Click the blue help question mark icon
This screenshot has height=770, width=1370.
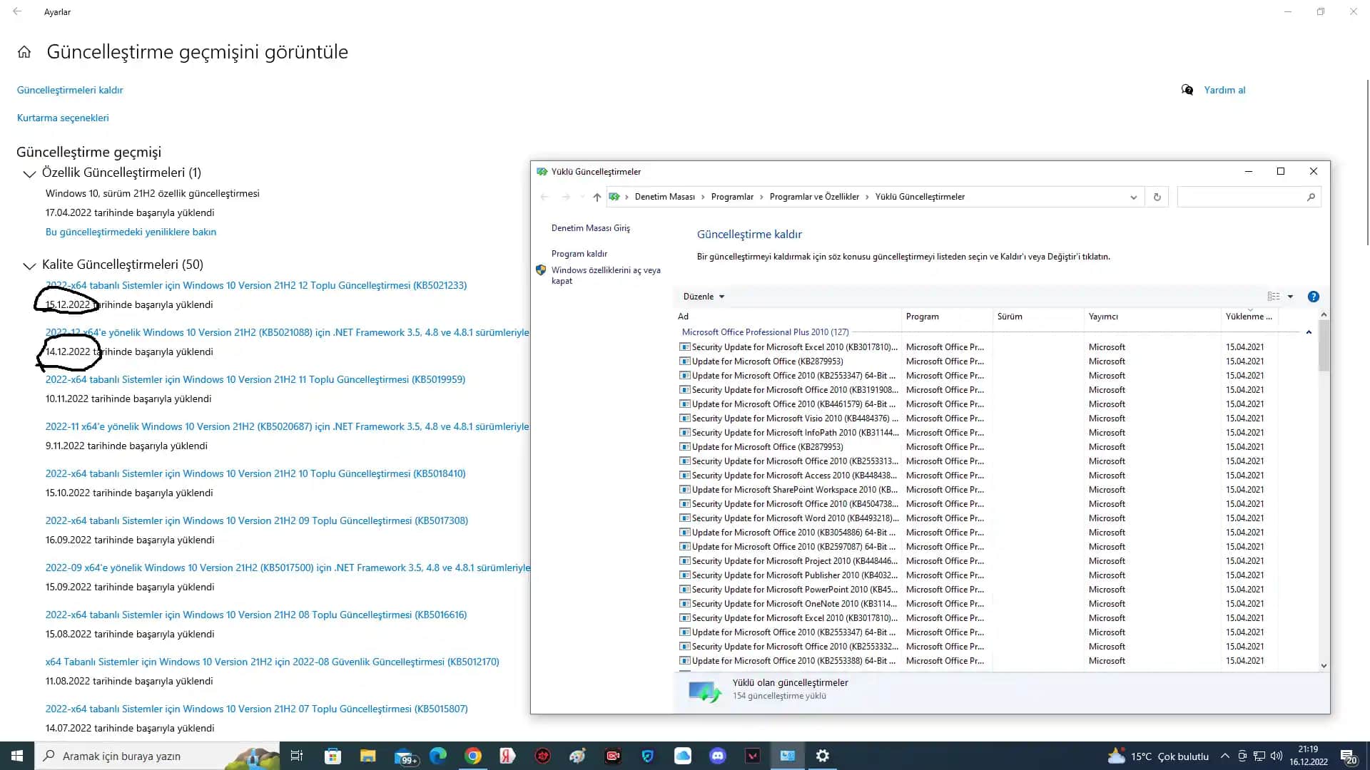[x=1313, y=297]
